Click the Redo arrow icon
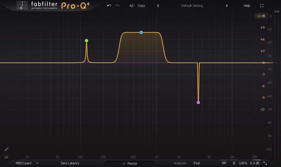The height and width of the screenshot is (167, 281). click(117, 6)
